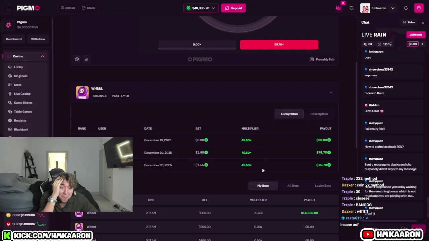Click the 29.70x multiplier in My Bets
Screen dimensions: 429x241
pos(258,213)
